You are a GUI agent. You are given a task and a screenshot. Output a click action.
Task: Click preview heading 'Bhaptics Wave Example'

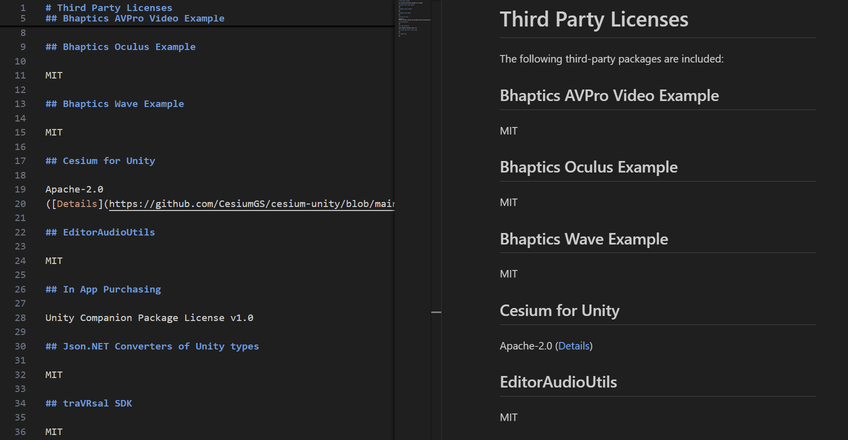tap(584, 239)
